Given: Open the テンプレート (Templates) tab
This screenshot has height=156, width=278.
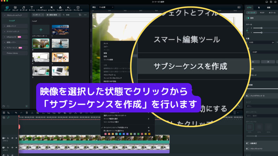Looking at the screenshot, I should (x=78, y=8).
